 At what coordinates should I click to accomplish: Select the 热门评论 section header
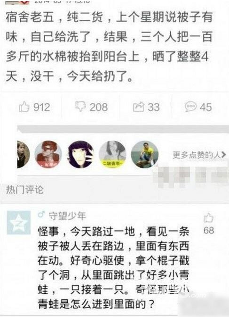24,190
